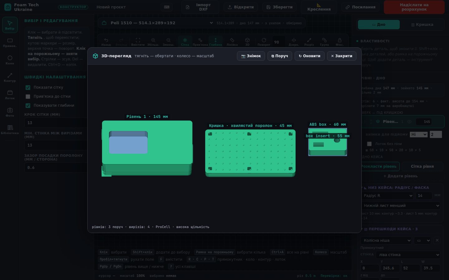
Task: Activate the Контур contour tool
Action: coord(10,77)
